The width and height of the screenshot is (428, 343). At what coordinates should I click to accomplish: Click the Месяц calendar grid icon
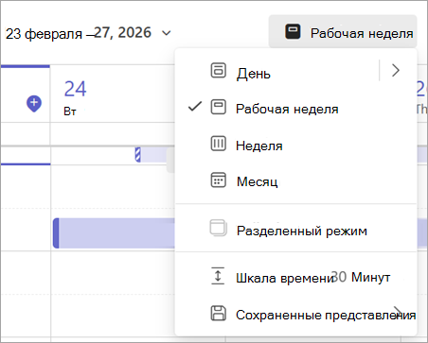(x=219, y=180)
